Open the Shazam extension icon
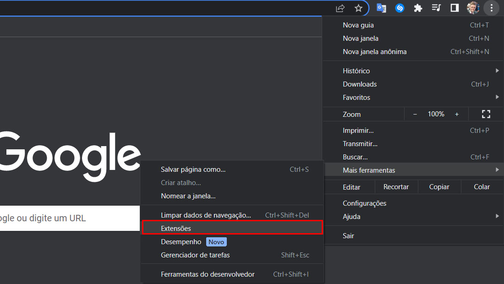 400,8
